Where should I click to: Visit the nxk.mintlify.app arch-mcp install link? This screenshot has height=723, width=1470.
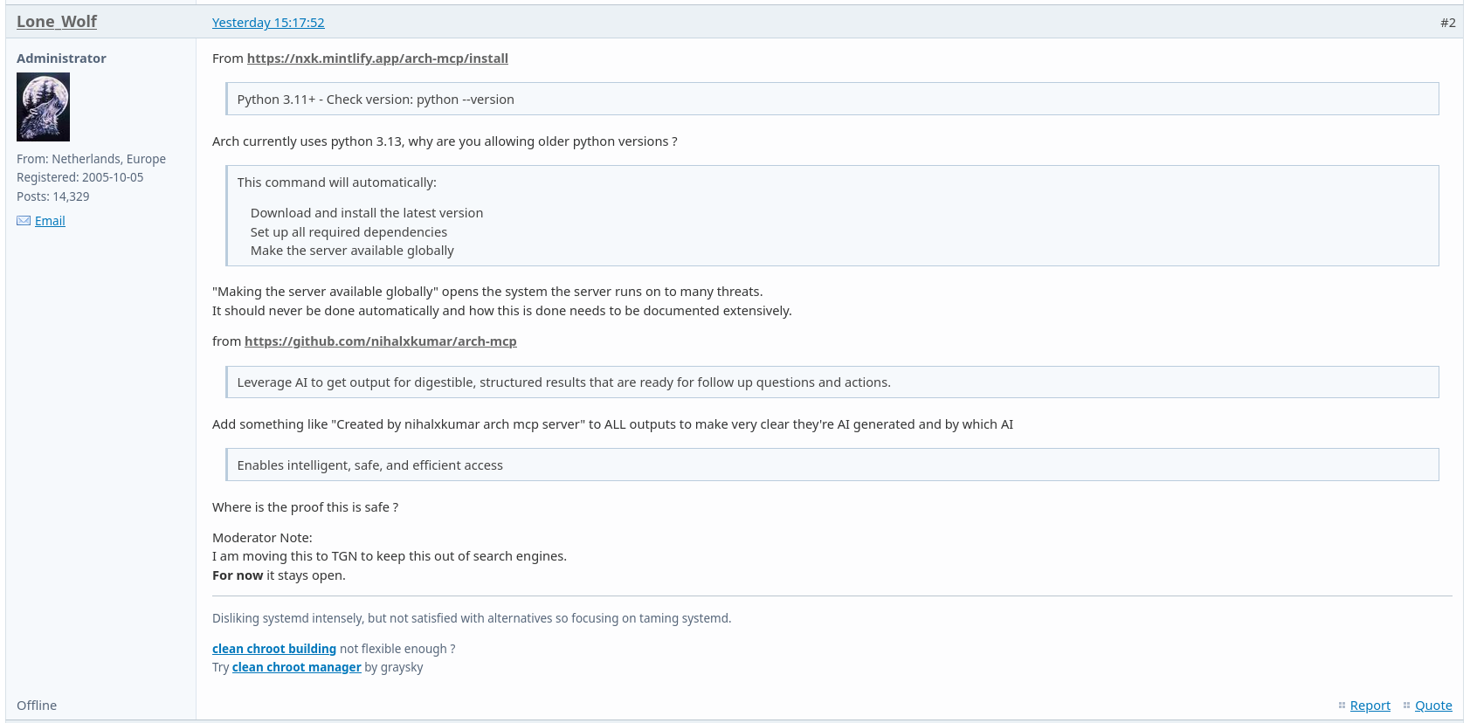pyautogui.click(x=377, y=59)
